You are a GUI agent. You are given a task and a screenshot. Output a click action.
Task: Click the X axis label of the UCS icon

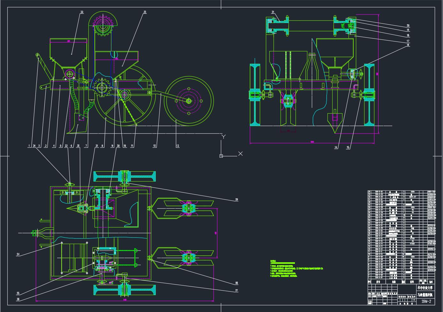[x=240, y=153]
